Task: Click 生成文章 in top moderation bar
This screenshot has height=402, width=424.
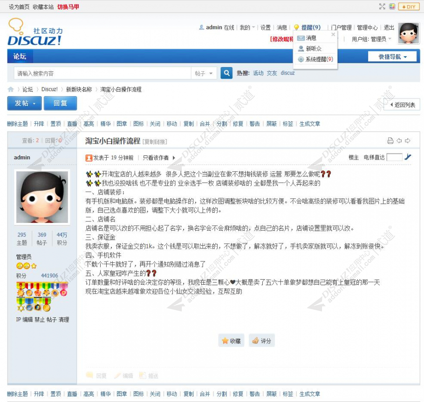Action: pos(310,124)
